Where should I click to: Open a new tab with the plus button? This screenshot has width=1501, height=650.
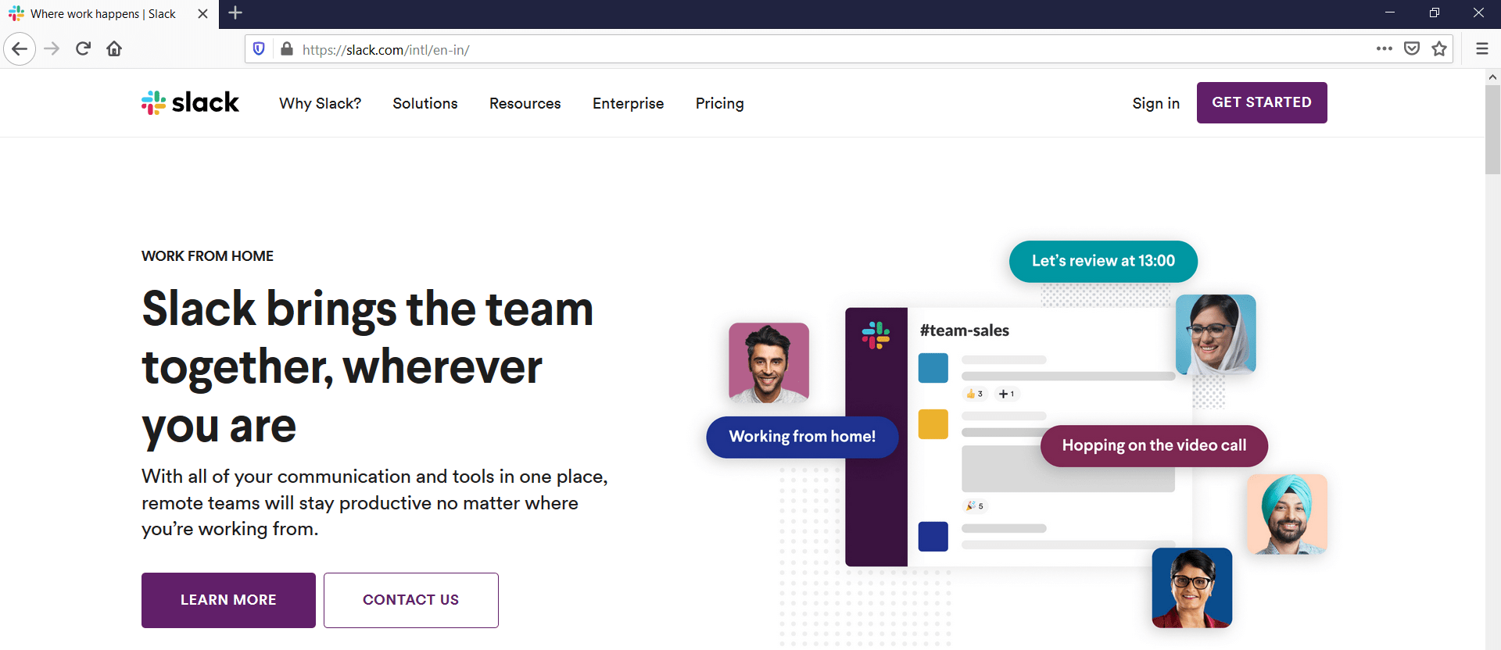point(235,13)
